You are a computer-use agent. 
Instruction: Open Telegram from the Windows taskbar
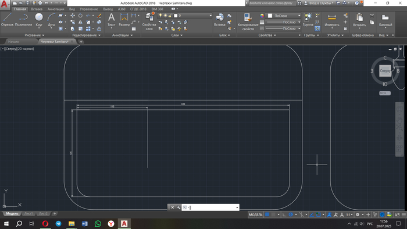[x=58, y=224]
